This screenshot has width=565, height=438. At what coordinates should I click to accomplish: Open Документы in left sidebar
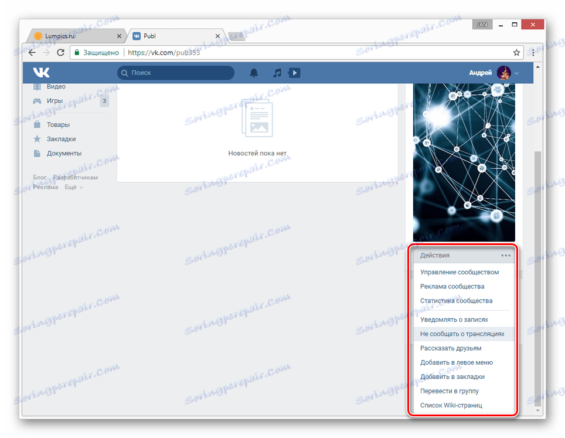[x=64, y=153]
